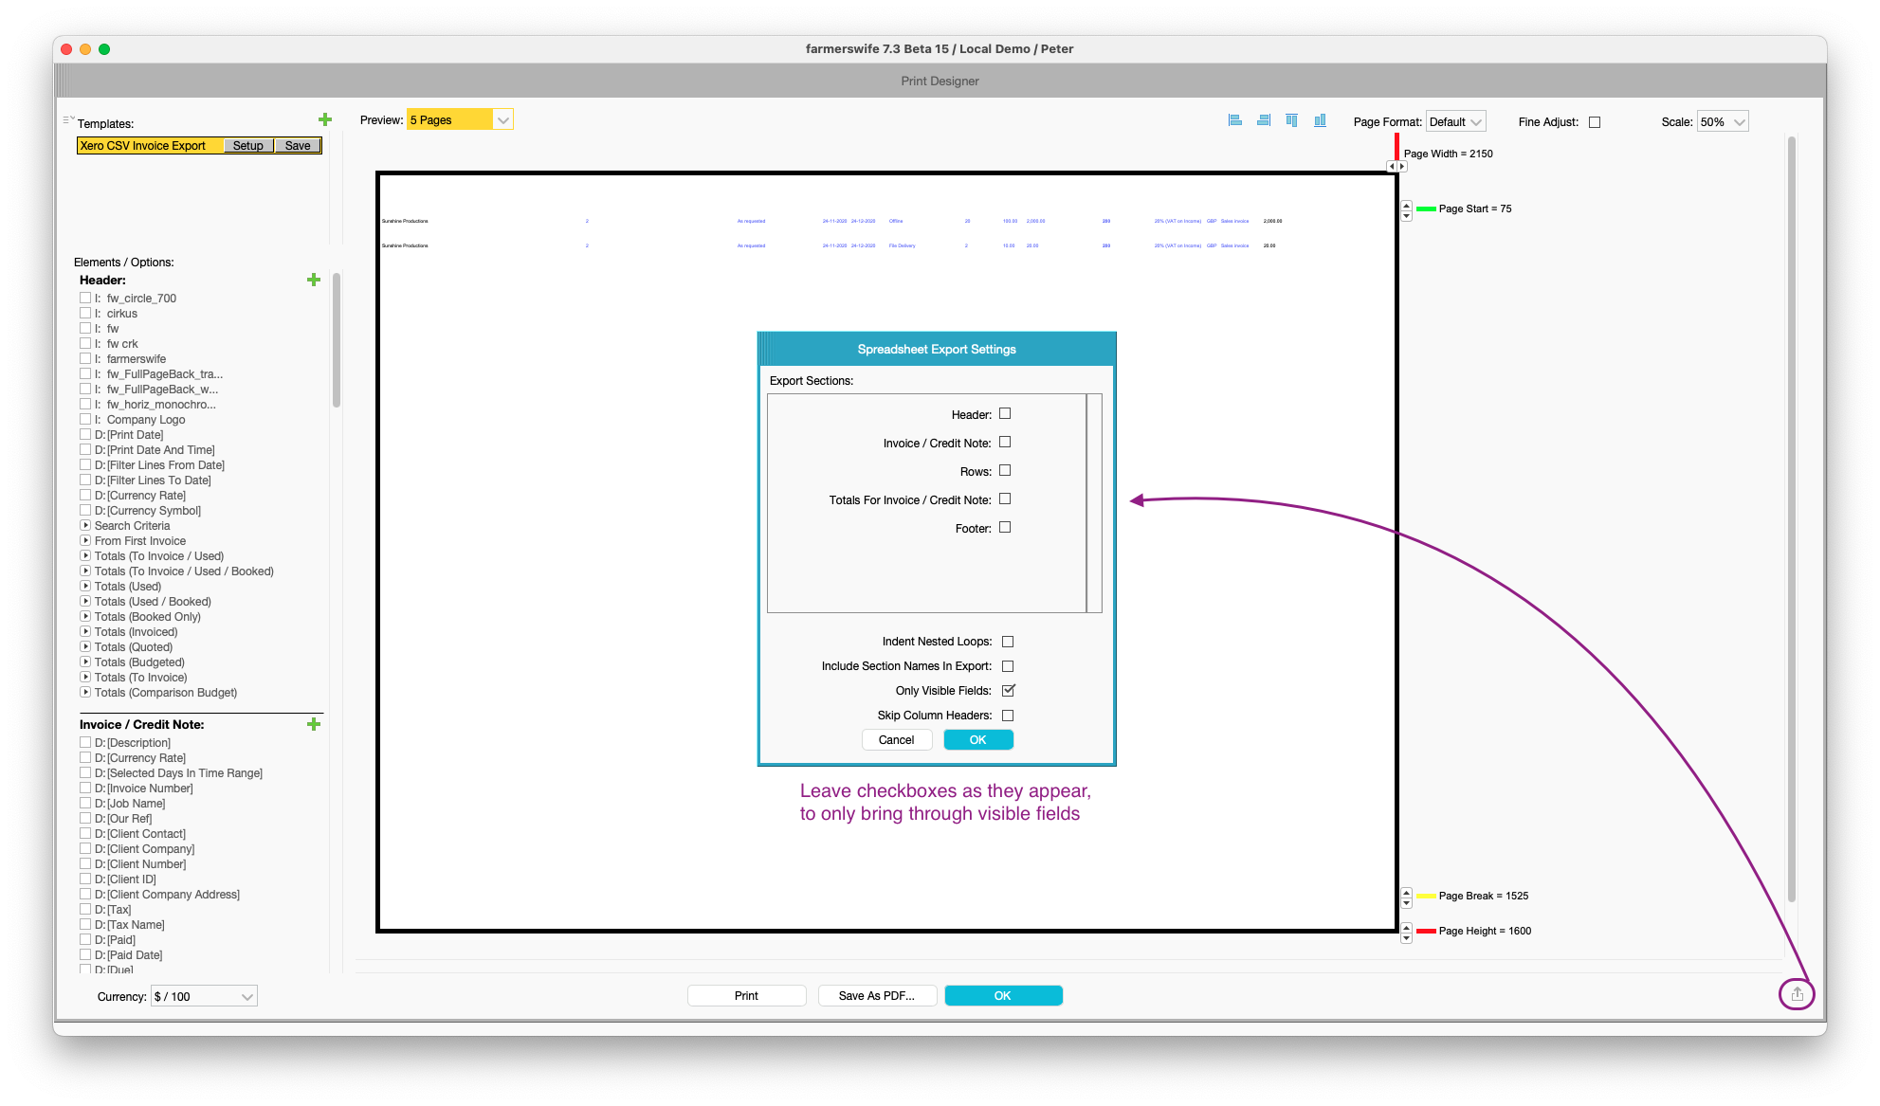Click the align top edges icon
This screenshot has height=1106, width=1880.
click(1291, 120)
